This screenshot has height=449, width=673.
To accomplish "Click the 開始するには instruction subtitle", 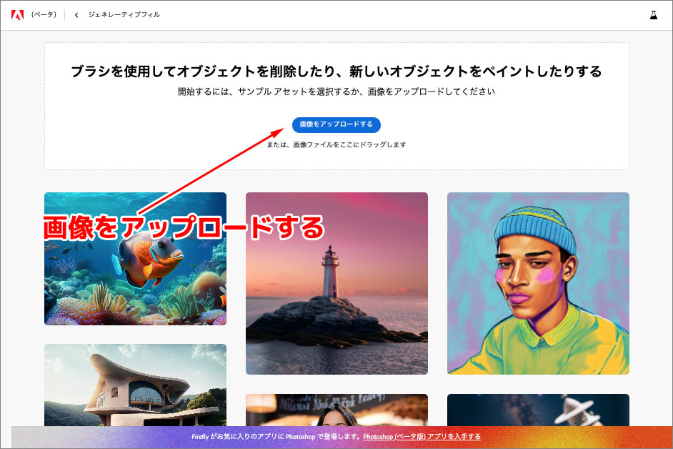I will click(336, 92).
